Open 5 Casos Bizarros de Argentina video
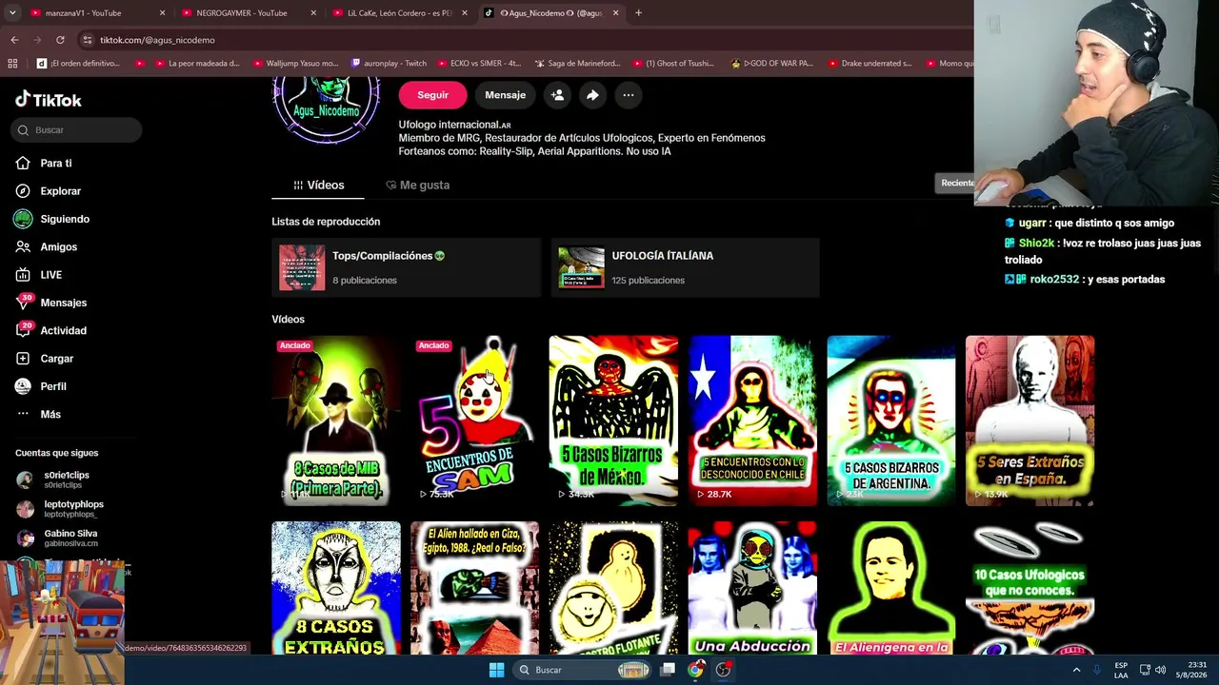1219x685 pixels. [x=891, y=421]
